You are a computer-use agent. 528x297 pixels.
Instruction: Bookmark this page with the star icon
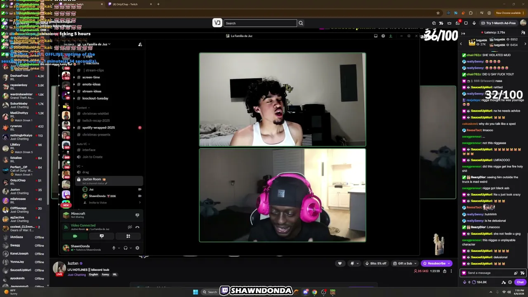[x=438, y=13]
